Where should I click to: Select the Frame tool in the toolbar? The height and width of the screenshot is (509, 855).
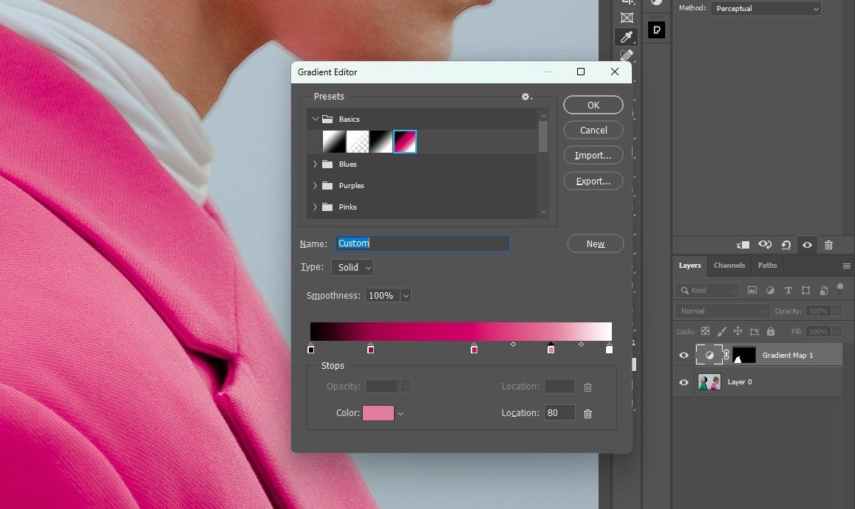[x=627, y=18]
